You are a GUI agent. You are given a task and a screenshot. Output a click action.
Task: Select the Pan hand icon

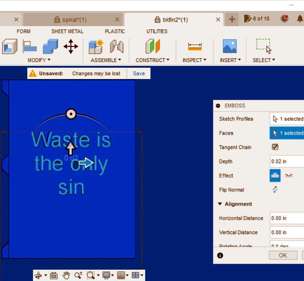tap(66, 275)
